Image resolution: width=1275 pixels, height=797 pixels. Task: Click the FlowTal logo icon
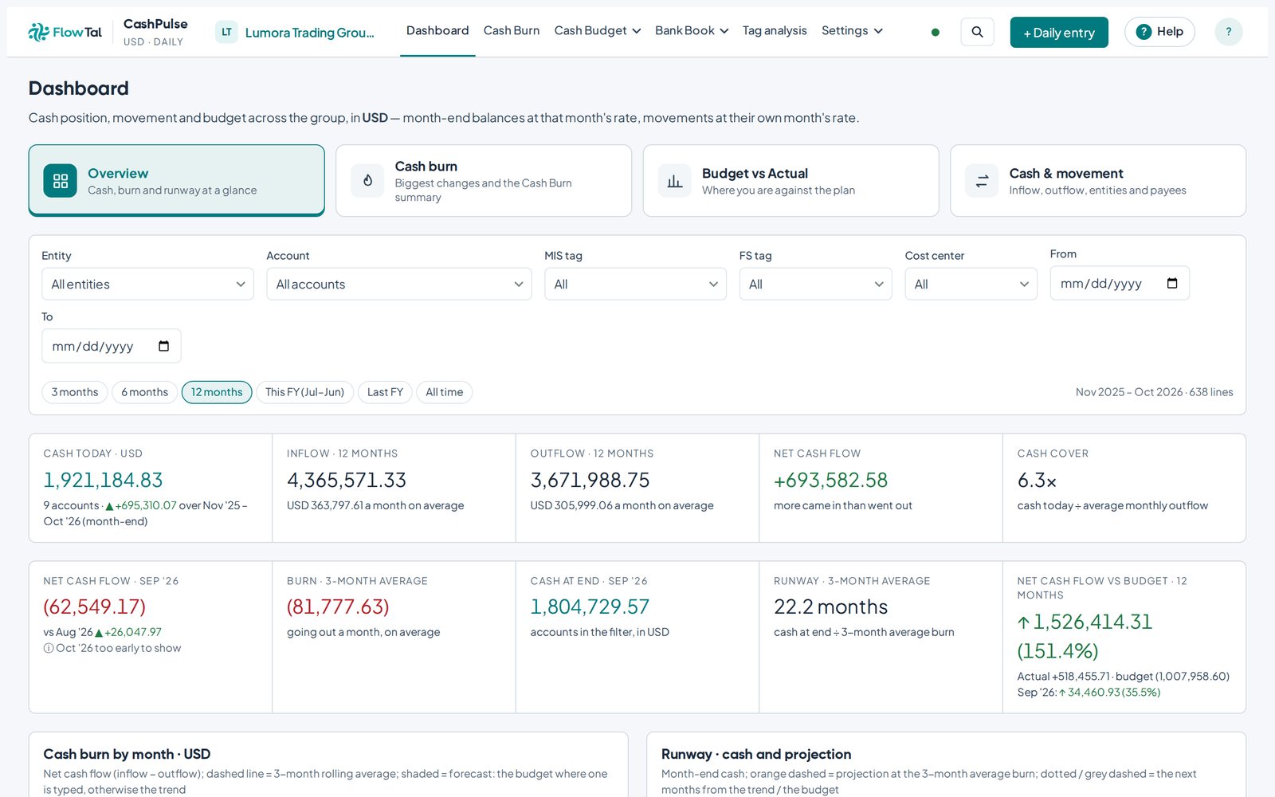(x=38, y=32)
